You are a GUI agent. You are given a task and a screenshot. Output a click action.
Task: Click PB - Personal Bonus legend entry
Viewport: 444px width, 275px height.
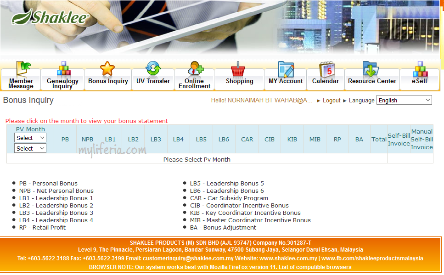(x=48, y=184)
